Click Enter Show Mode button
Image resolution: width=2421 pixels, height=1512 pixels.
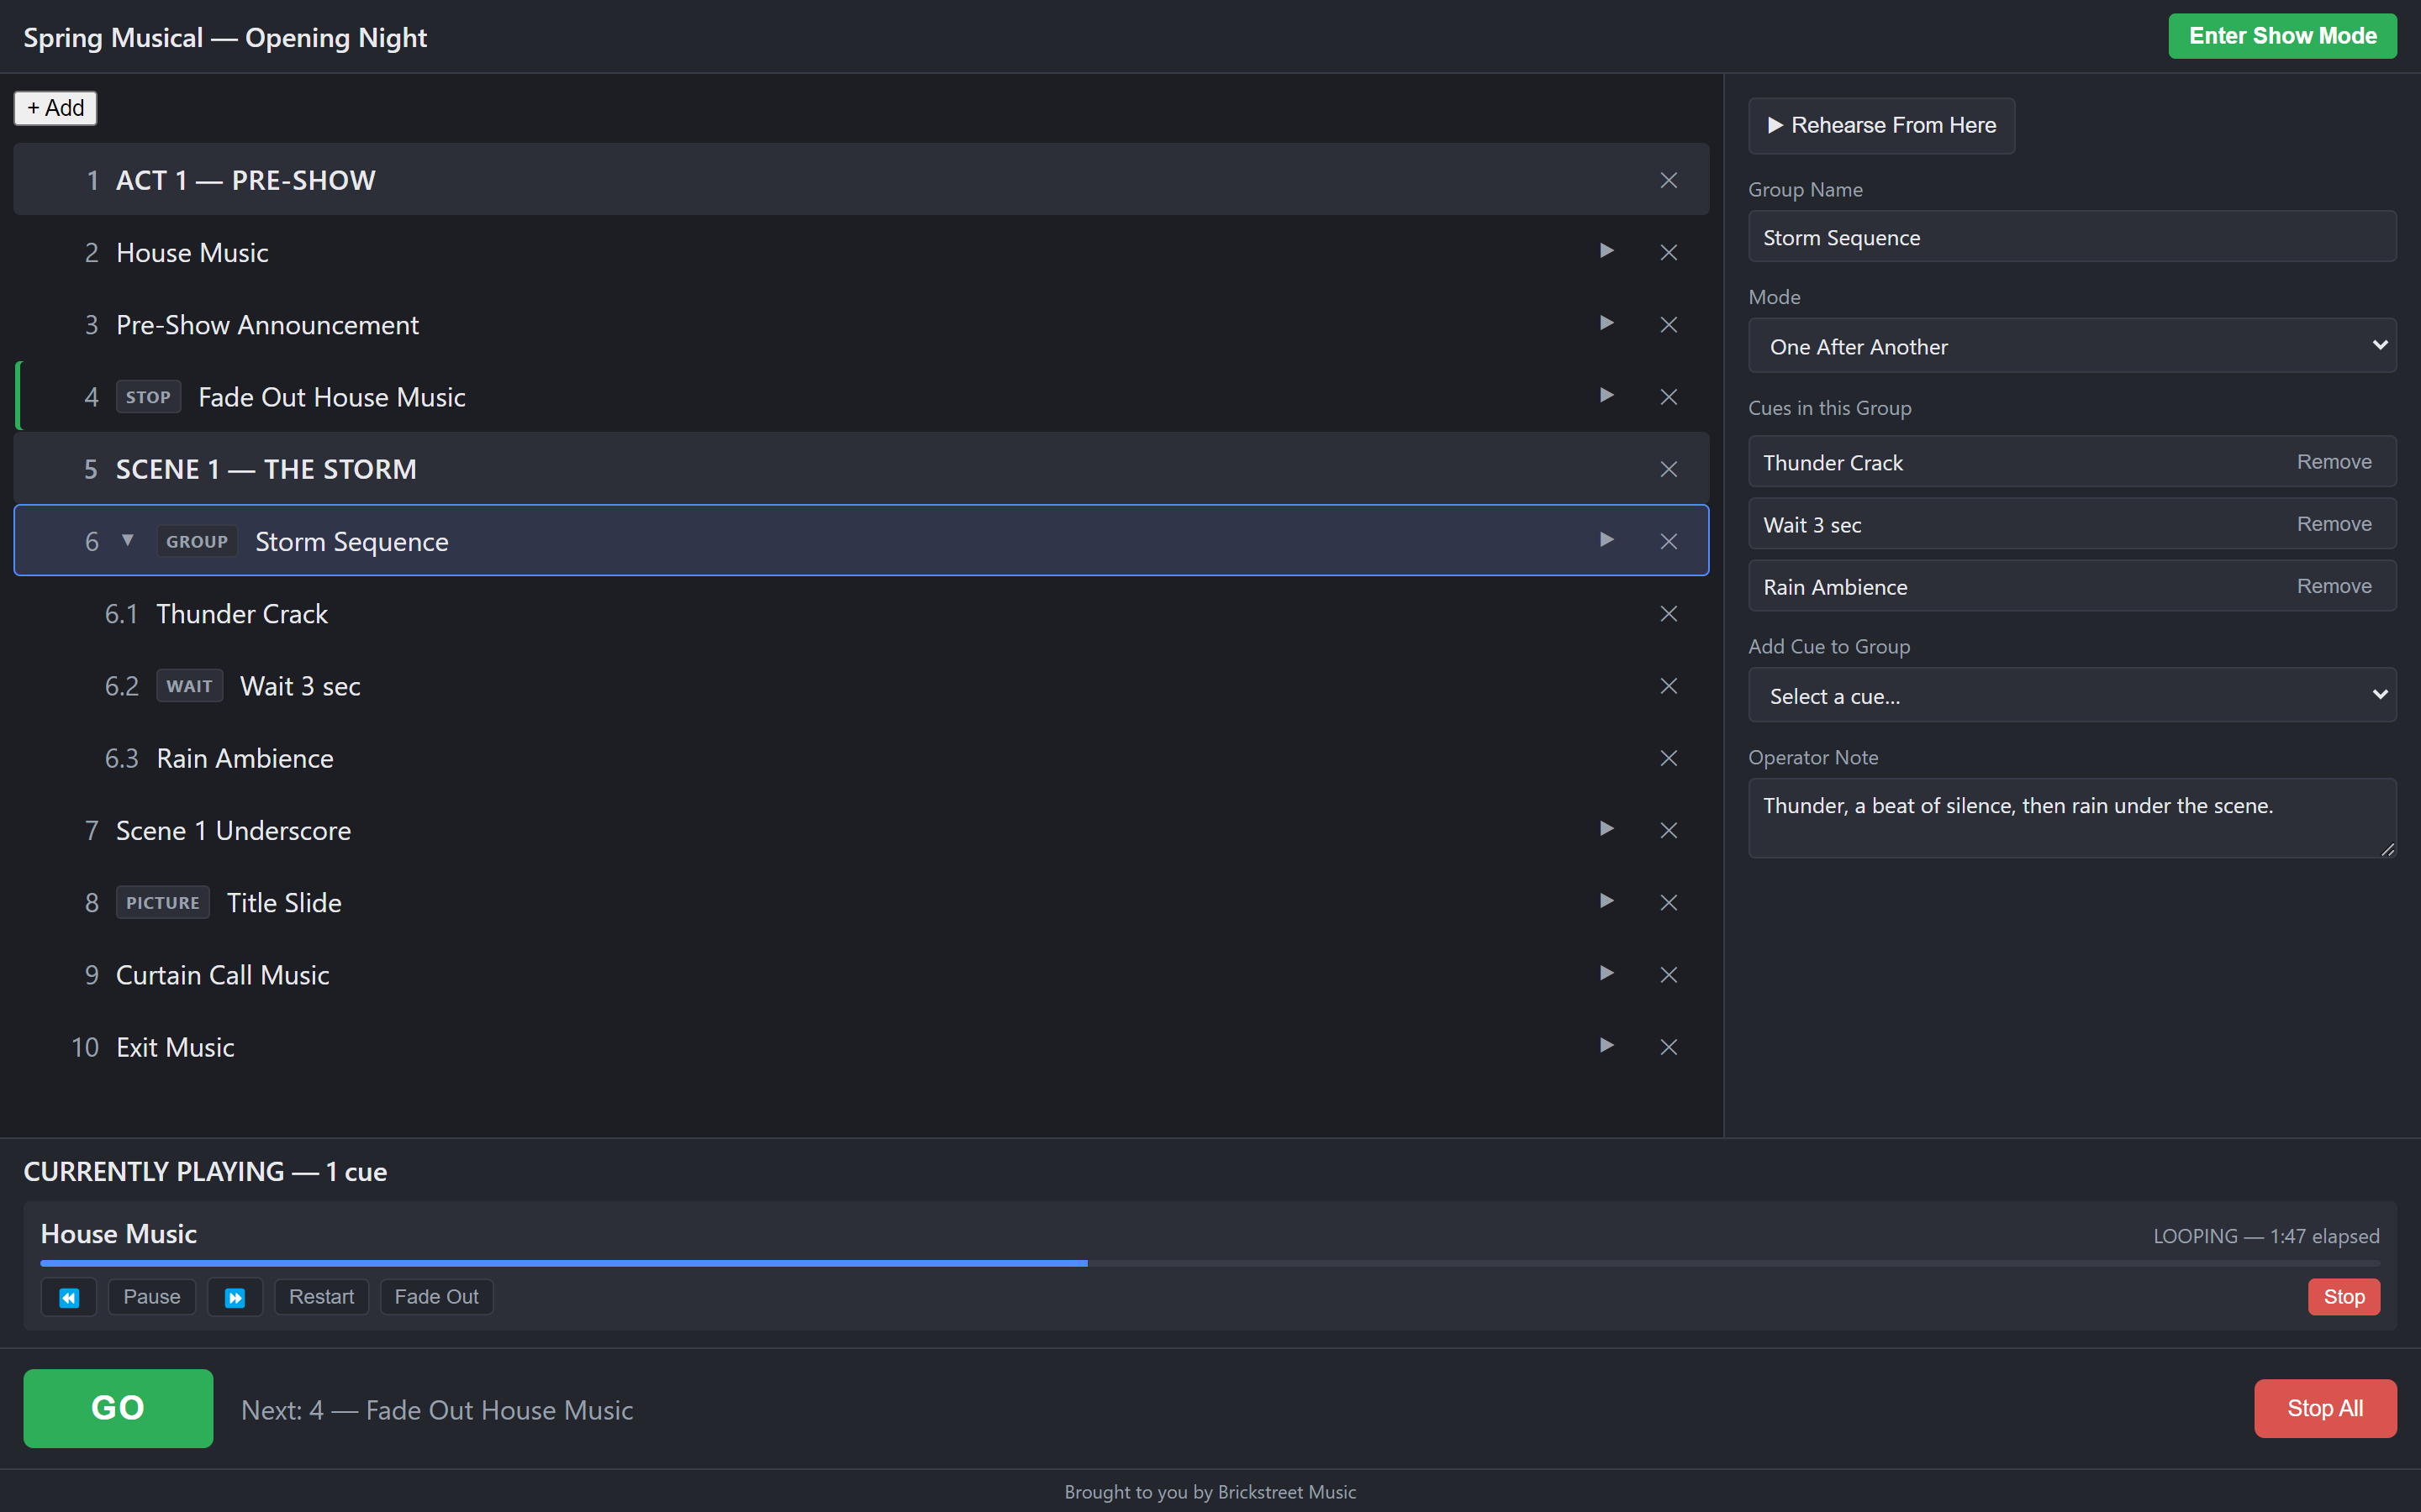pyautogui.click(x=2282, y=36)
